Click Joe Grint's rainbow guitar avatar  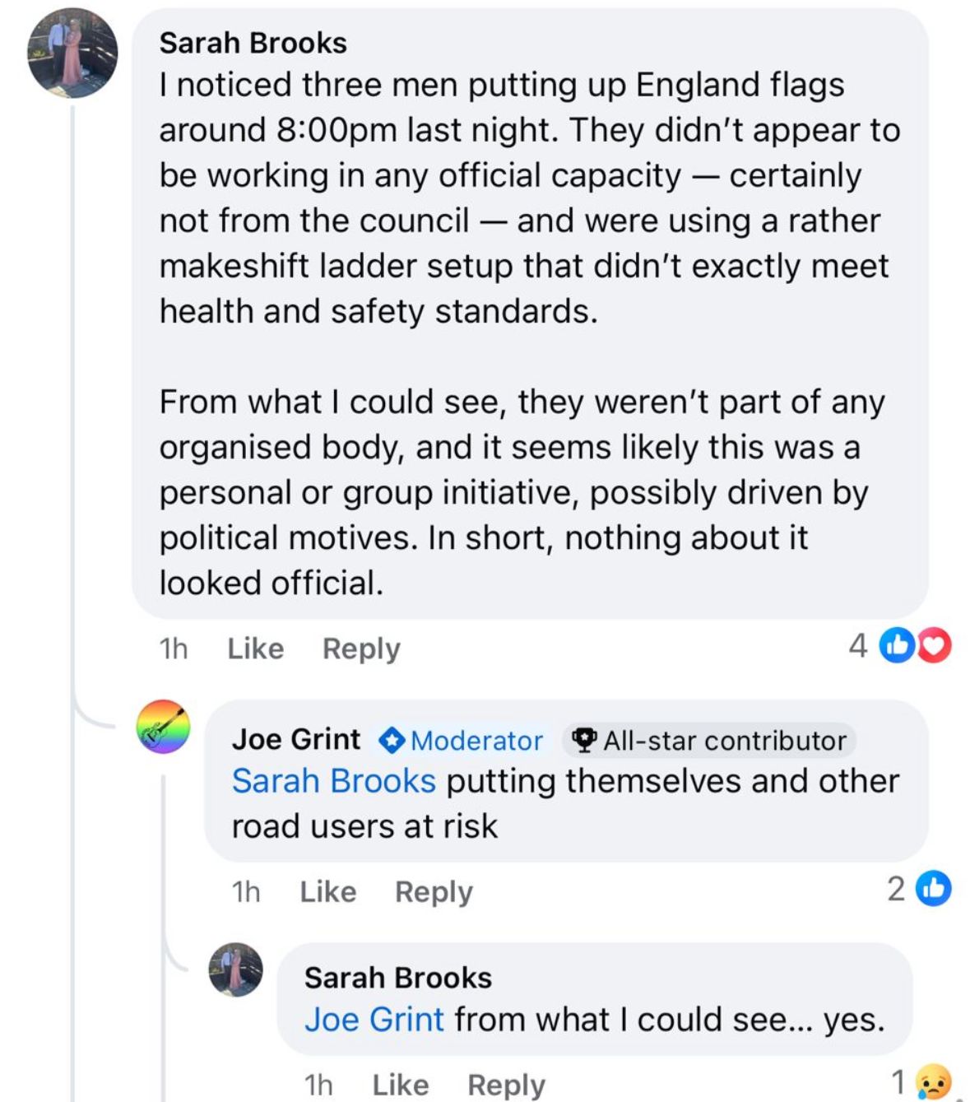pyautogui.click(x=163, y=727)
